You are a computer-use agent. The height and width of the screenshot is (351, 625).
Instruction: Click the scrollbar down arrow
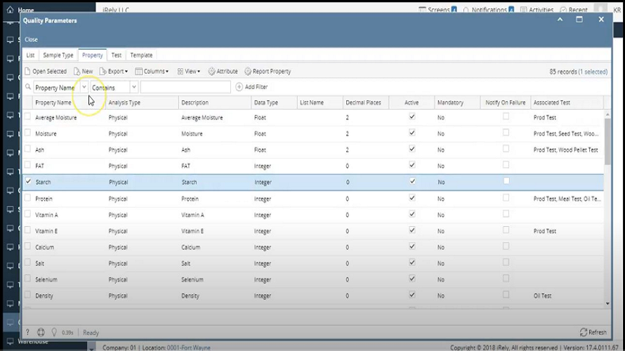click(x=607, y=303)
